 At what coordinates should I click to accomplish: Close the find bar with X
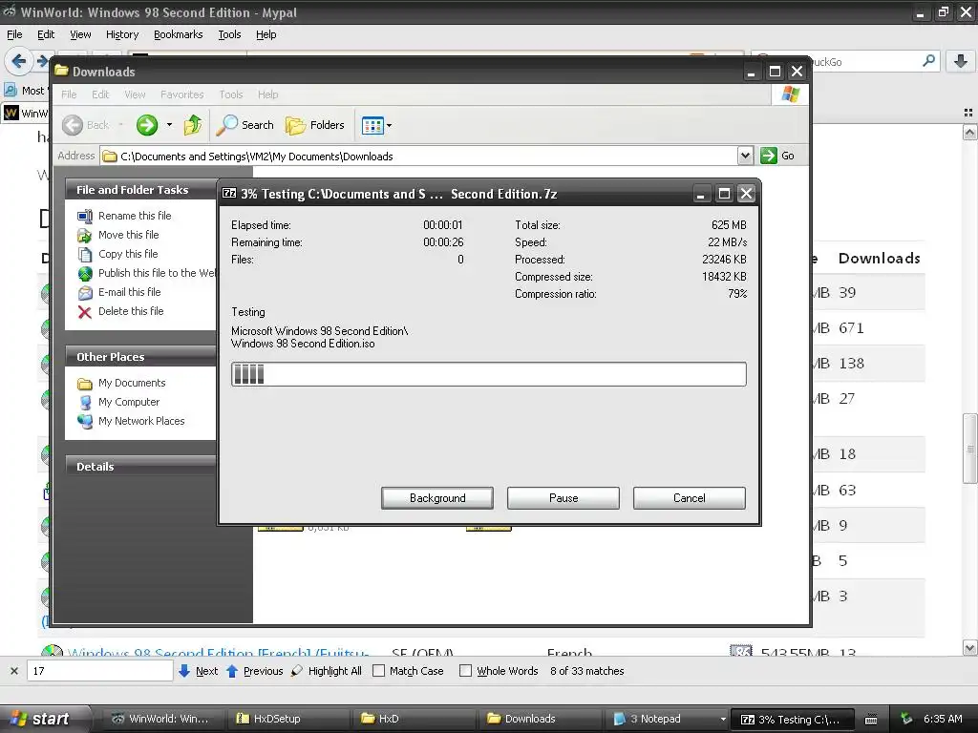(x=13, y=671)
